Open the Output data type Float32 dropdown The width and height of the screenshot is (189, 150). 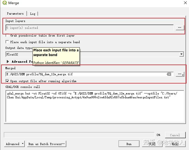[95, 54]
